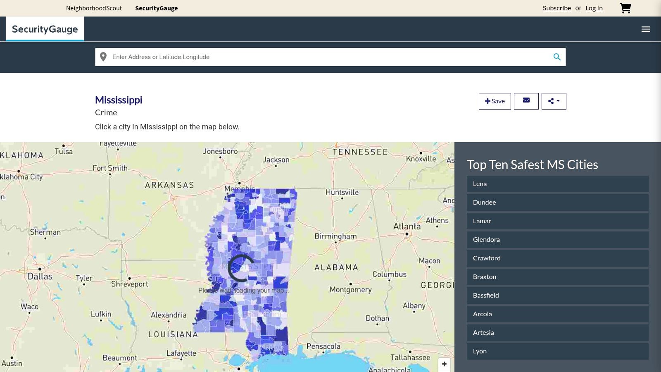Click the Mississippi heading
661x372 pixels.
click(119, 100)
